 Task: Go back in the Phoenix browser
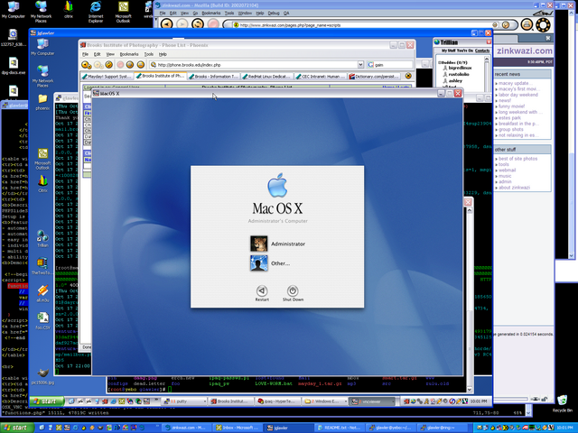tap(87, 65)
